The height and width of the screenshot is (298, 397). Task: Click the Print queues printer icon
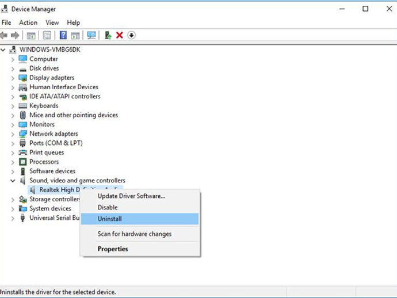pos(23,152)
